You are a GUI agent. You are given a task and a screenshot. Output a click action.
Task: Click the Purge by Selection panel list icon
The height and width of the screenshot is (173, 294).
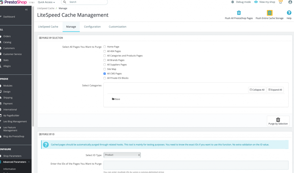(40, 38)
